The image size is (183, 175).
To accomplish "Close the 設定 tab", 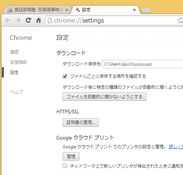I will (134, 10).
